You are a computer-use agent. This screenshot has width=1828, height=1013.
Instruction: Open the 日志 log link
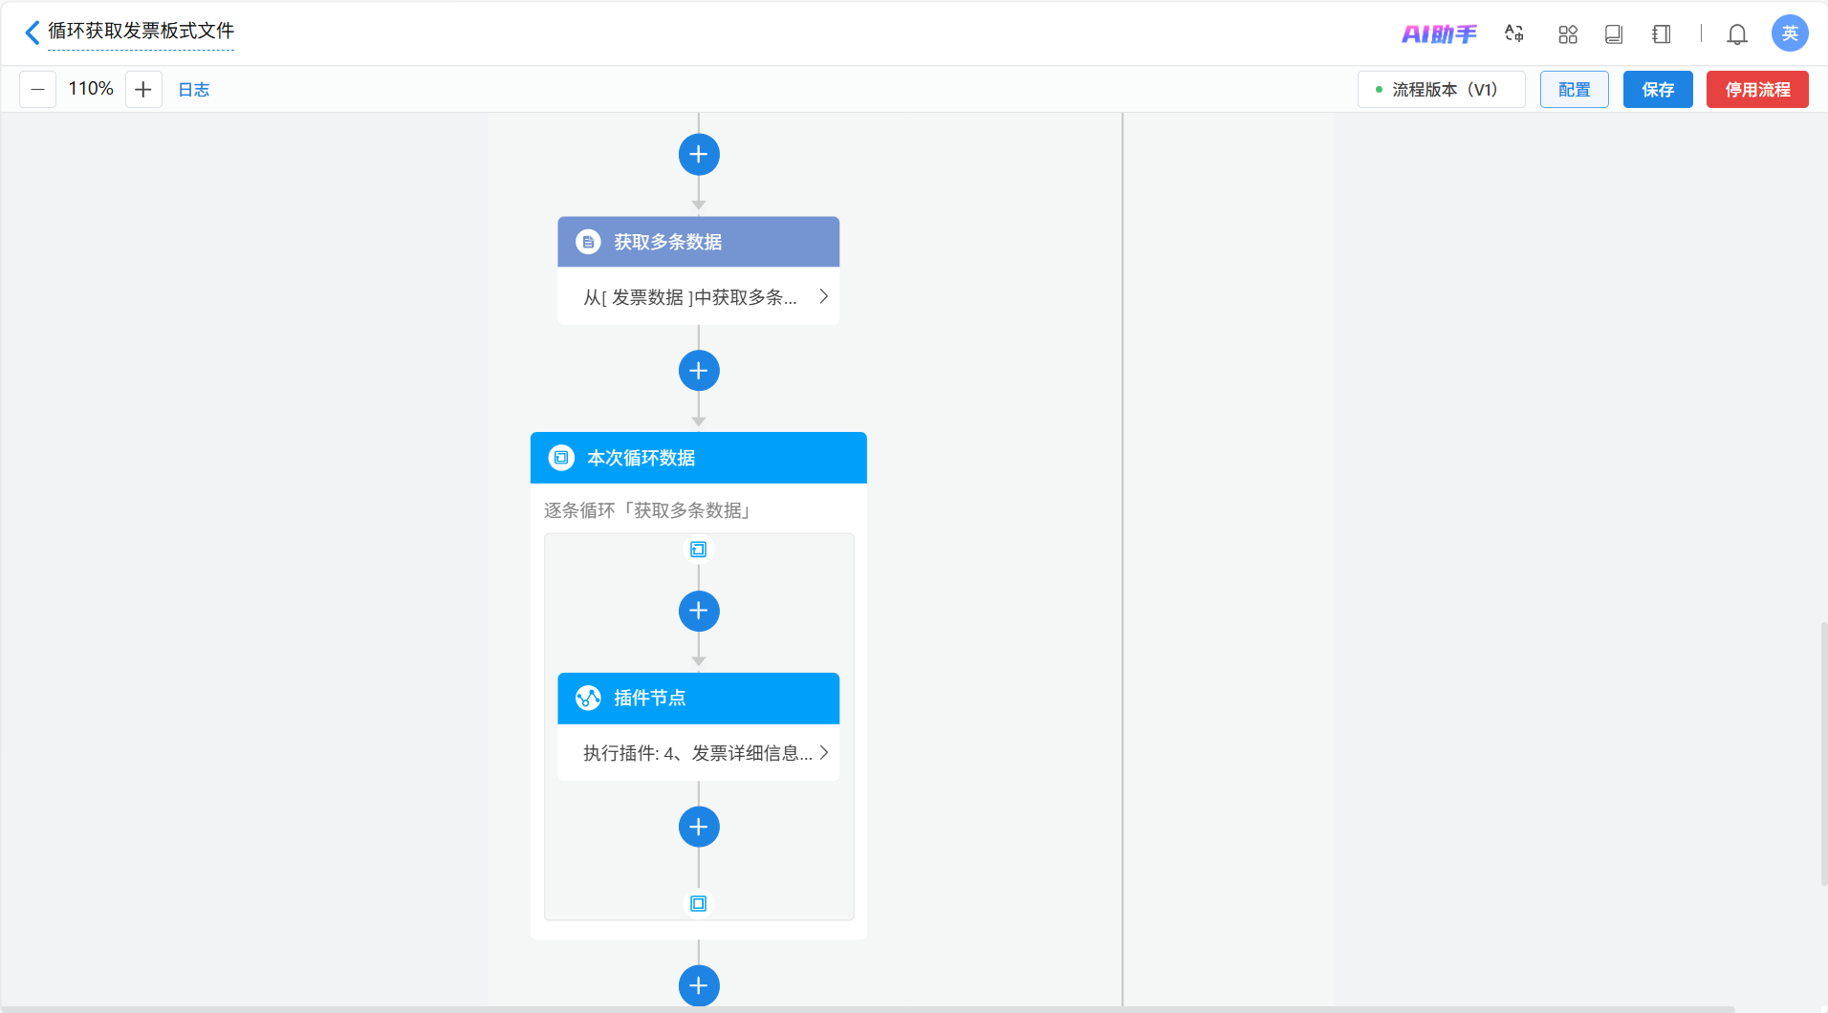(194, 90)
